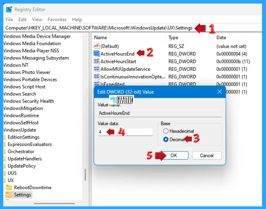266x209 pixels.
Task: Select Windows Photo Viewer key
Action: click(x=27, y=72)
